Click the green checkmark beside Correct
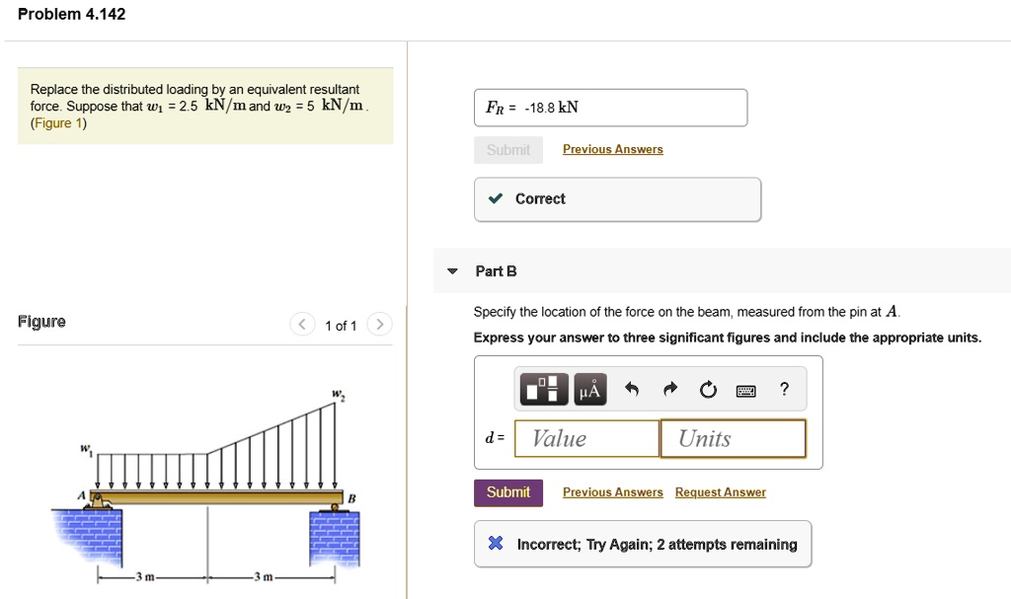The height and width of the screenshot is (599, 1011). click(497, 198)
